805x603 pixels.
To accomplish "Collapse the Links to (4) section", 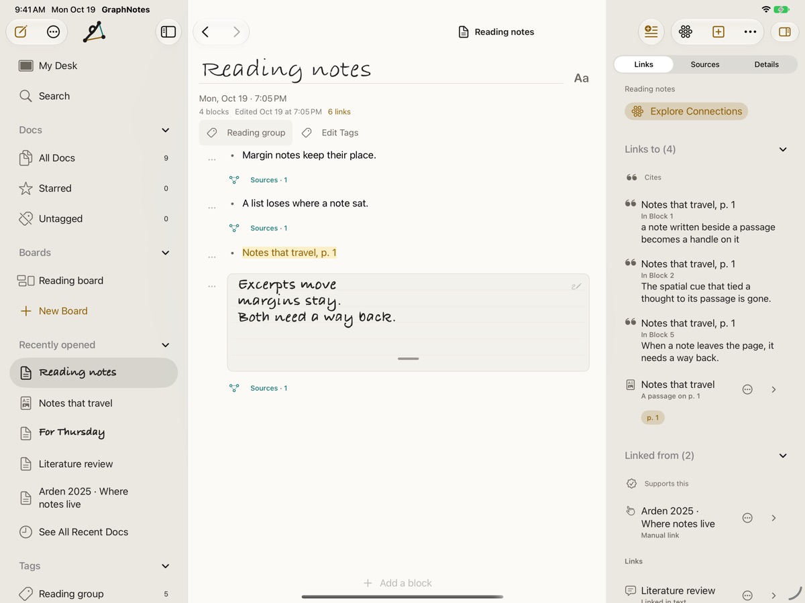I will click(783, 149).
